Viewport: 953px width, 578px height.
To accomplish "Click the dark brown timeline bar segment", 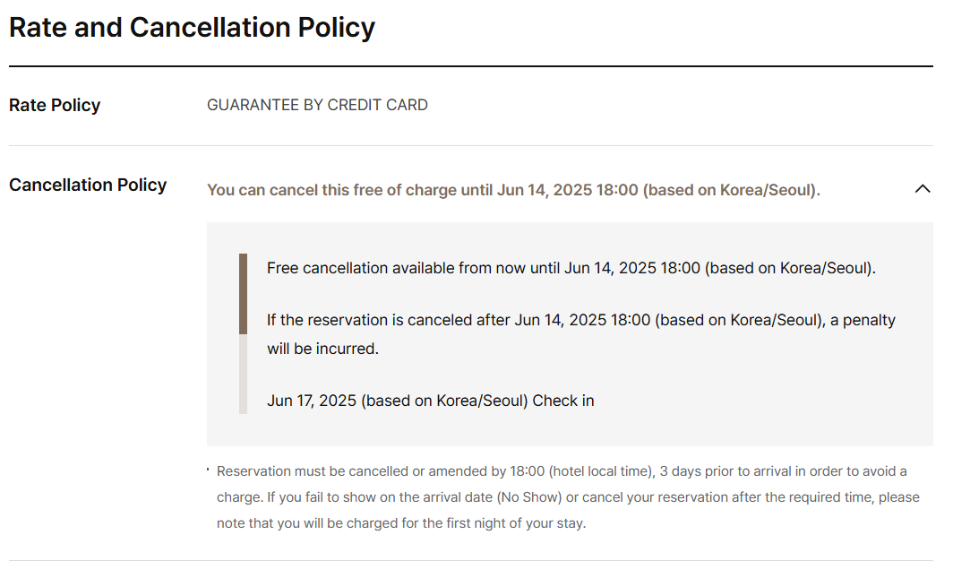I will click(243, 294).
